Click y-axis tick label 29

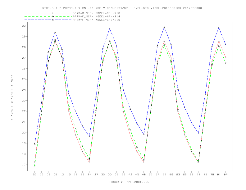click(x=24, y=36)
